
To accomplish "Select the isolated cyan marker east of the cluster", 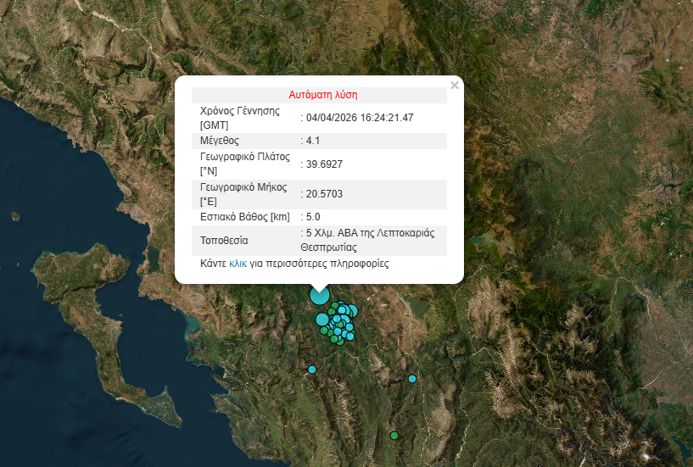I will point(412,379).
